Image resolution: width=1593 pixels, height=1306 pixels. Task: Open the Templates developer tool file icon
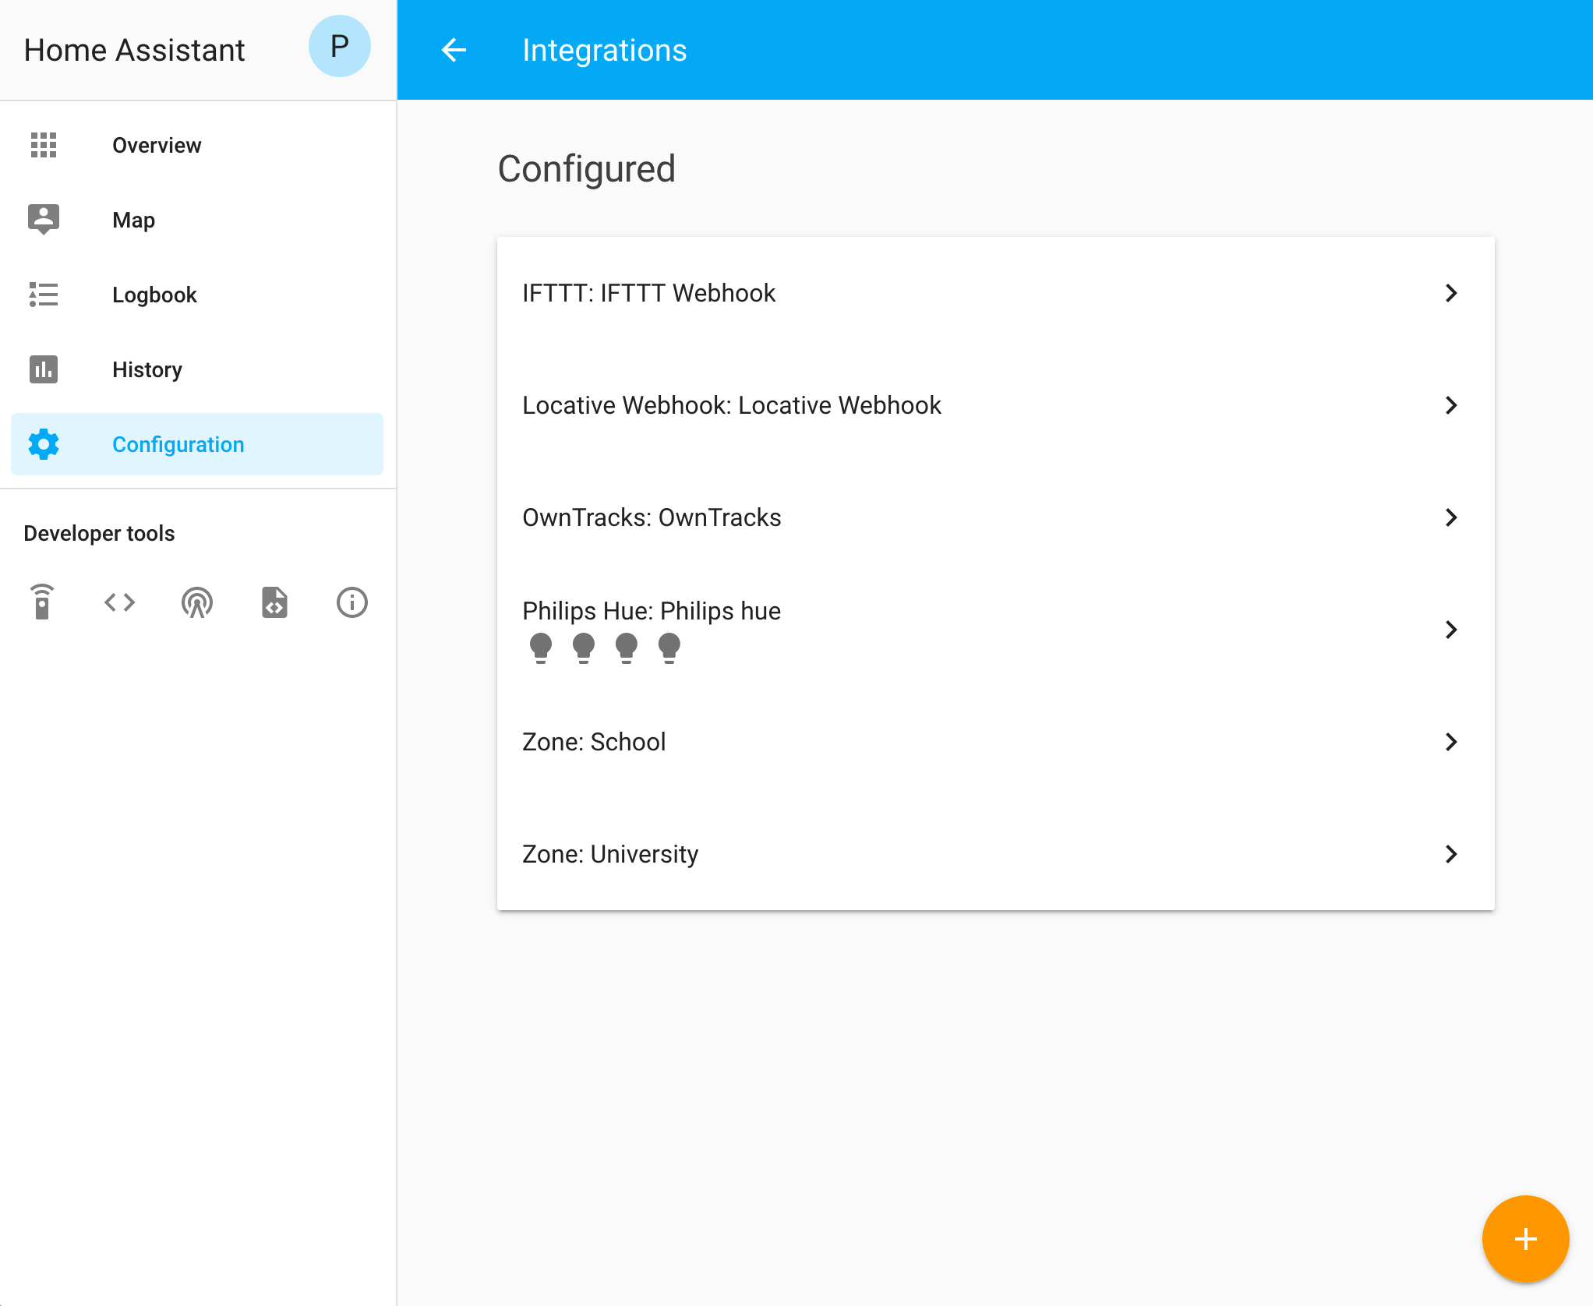pos(274,602)
